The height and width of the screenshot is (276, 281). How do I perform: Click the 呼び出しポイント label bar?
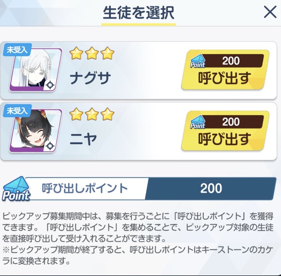[x=85, y=188]
